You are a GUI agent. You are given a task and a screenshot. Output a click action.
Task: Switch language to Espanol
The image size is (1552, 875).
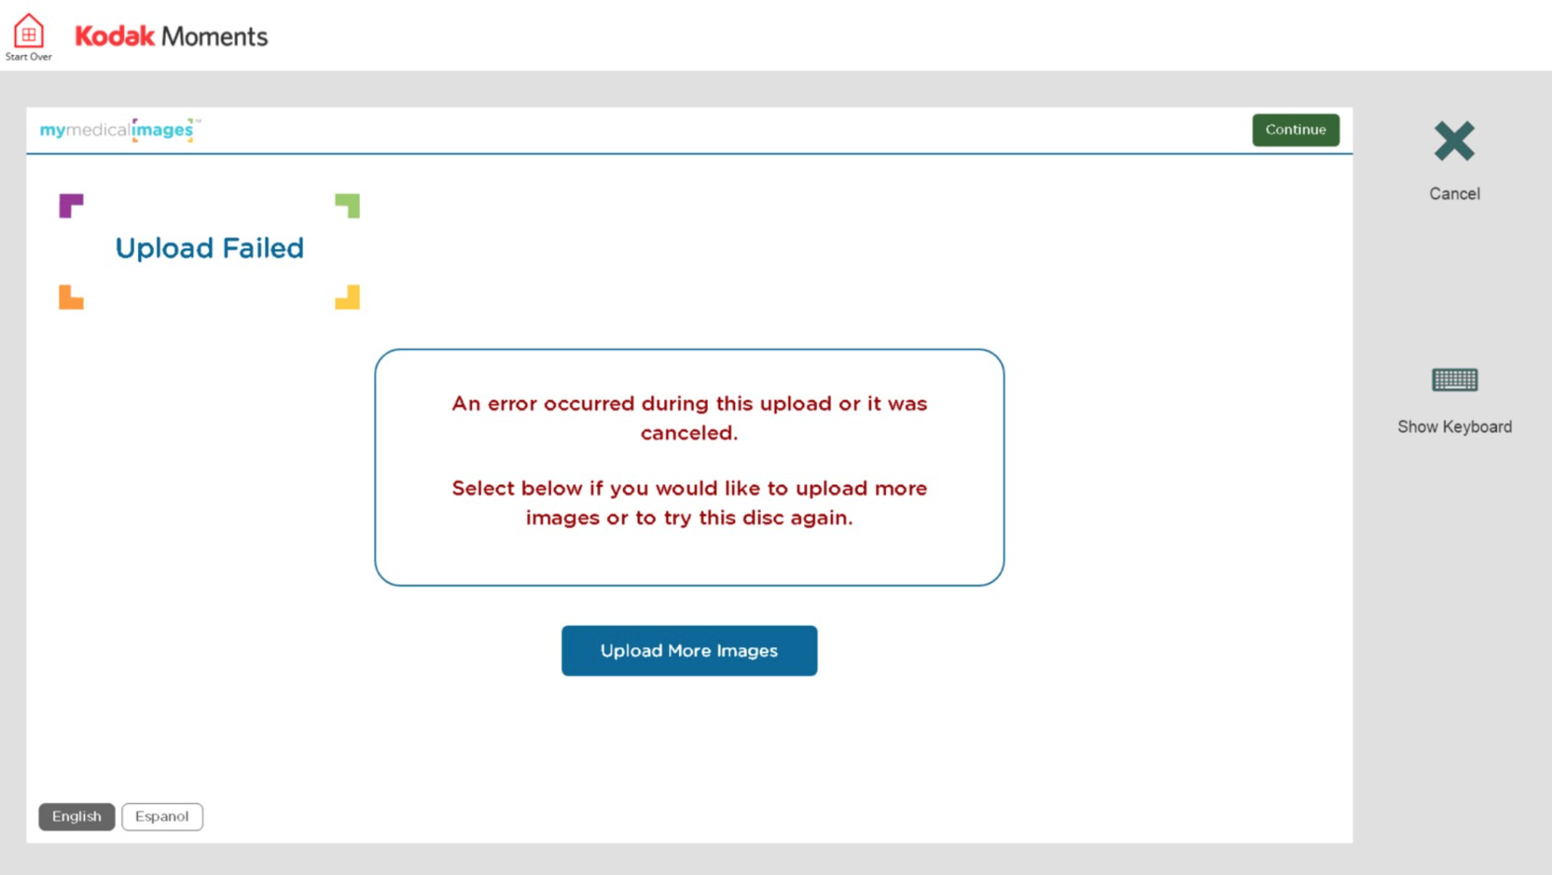pyautogui.click(x=162, y=817)
